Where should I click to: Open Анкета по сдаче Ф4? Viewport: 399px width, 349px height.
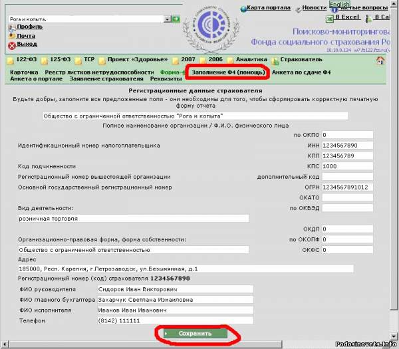click(x=301, y=72)
